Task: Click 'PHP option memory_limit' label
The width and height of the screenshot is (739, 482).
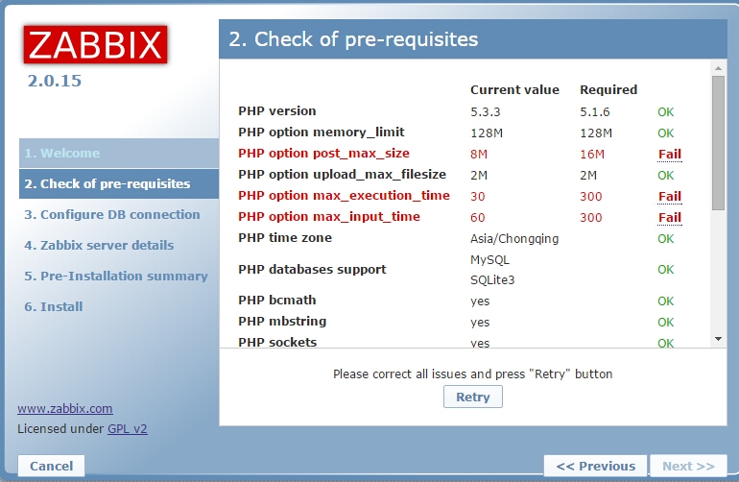Action: pyautogui.click(x=322, y=133)
